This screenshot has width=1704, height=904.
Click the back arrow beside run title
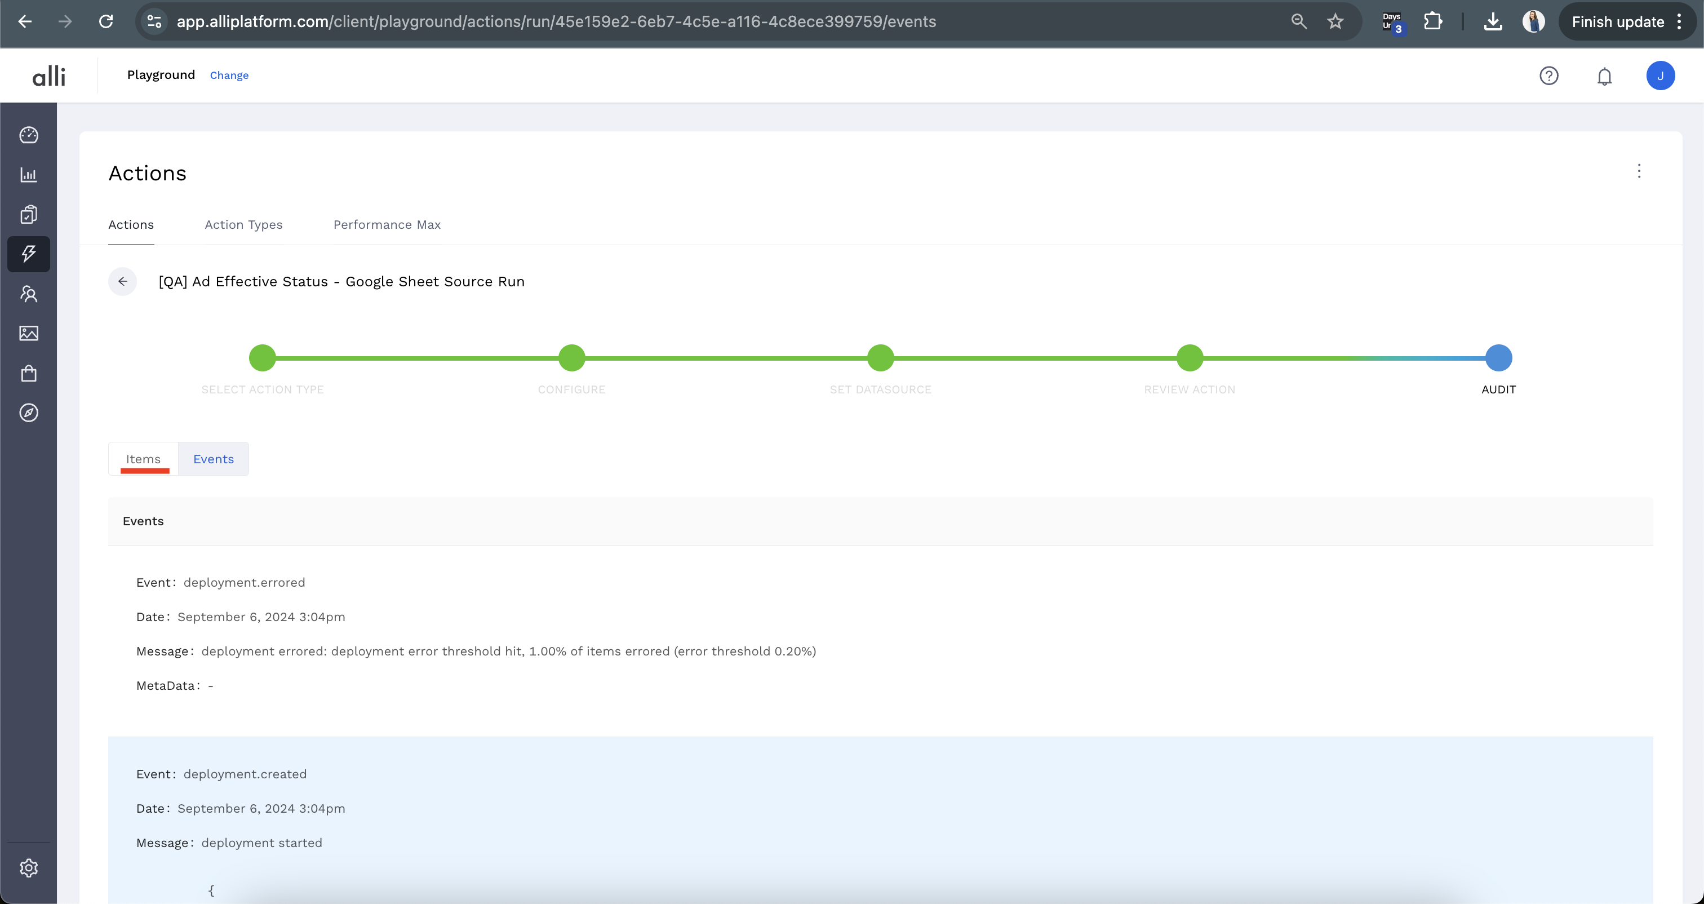point(122,281)
